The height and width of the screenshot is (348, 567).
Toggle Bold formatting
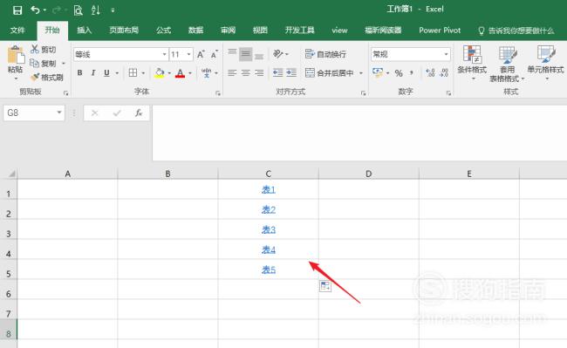point(79,73)
